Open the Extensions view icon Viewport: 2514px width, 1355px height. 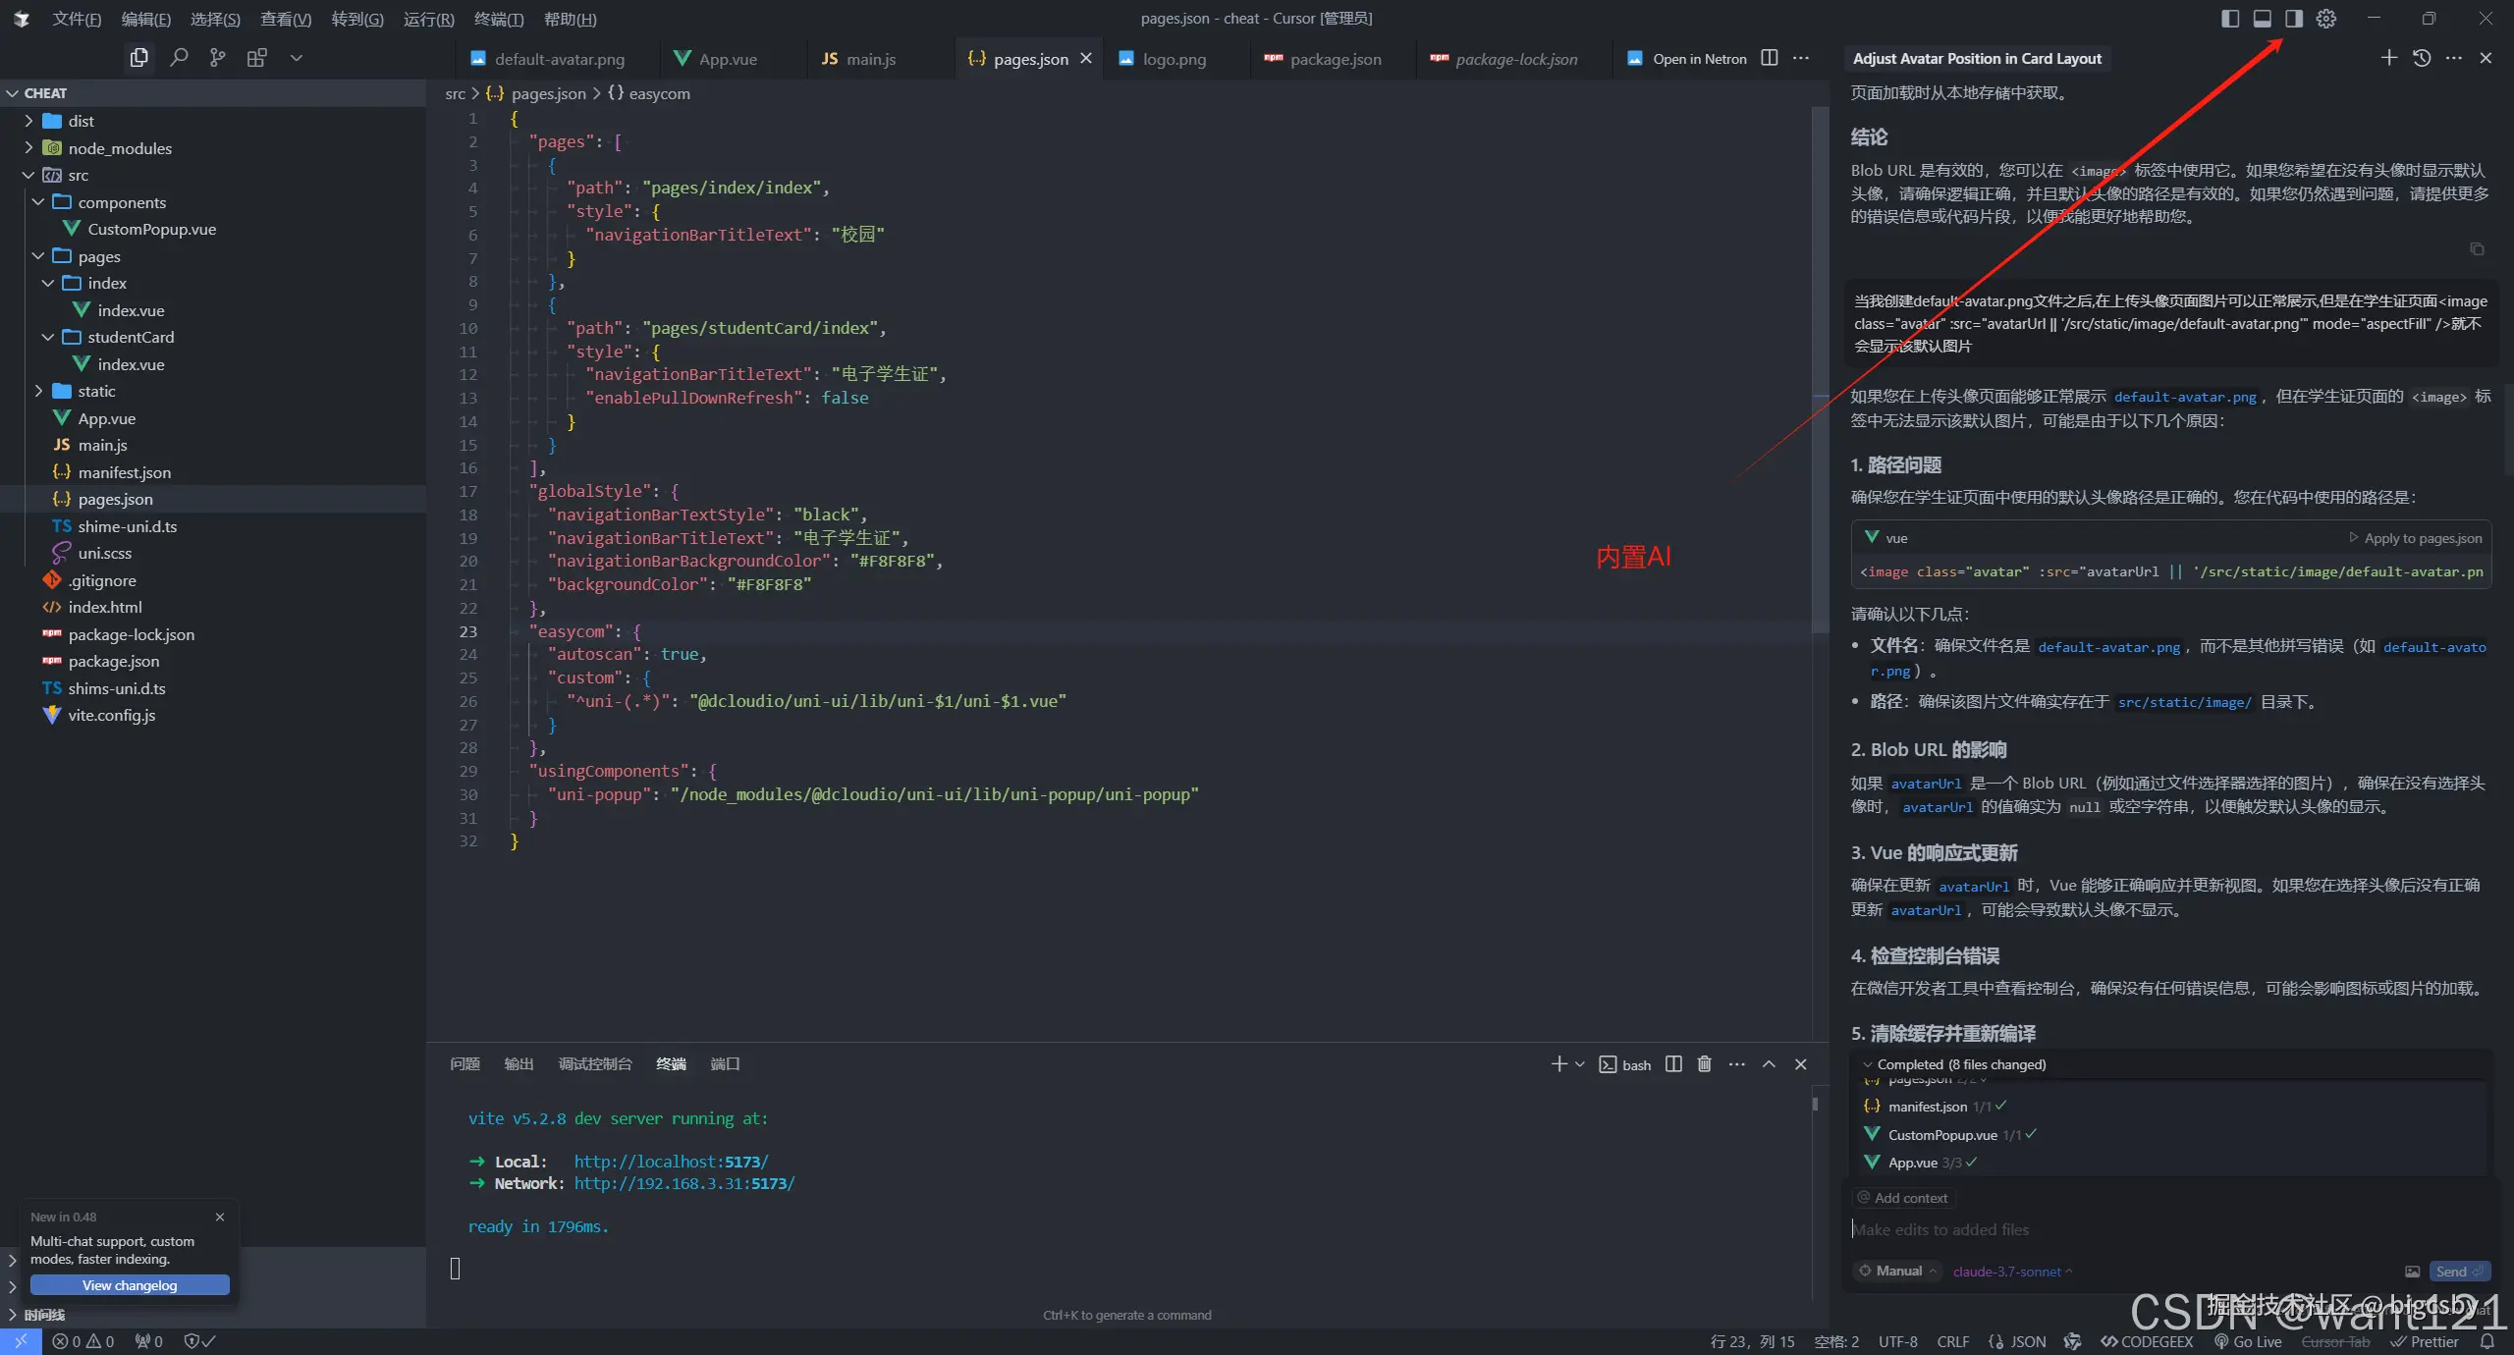tap(257, 58)
